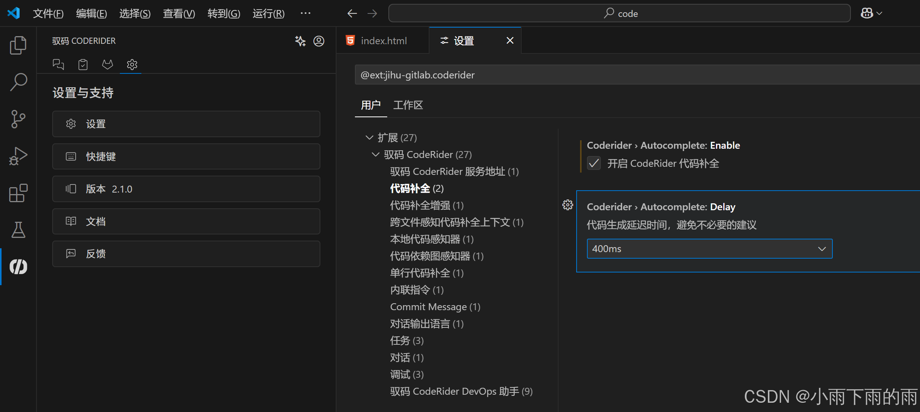The height and width of the screenshot is (412, 920).
Task: Select Commit Message (1) entry
Action: 435,307
